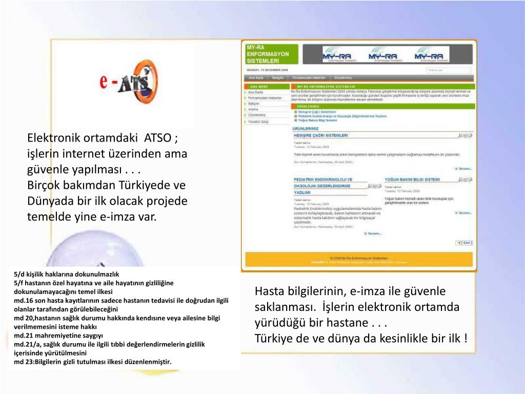The height and width of the screenshot is (394, 525).
Task: Click the MY-RA logo banner image
Action: click(x=386, y=54)
